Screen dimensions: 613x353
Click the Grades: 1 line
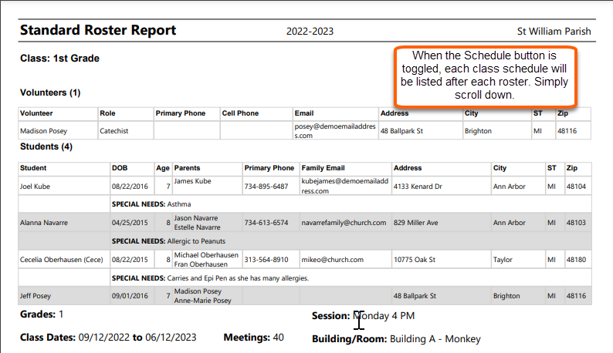(42, 314)
